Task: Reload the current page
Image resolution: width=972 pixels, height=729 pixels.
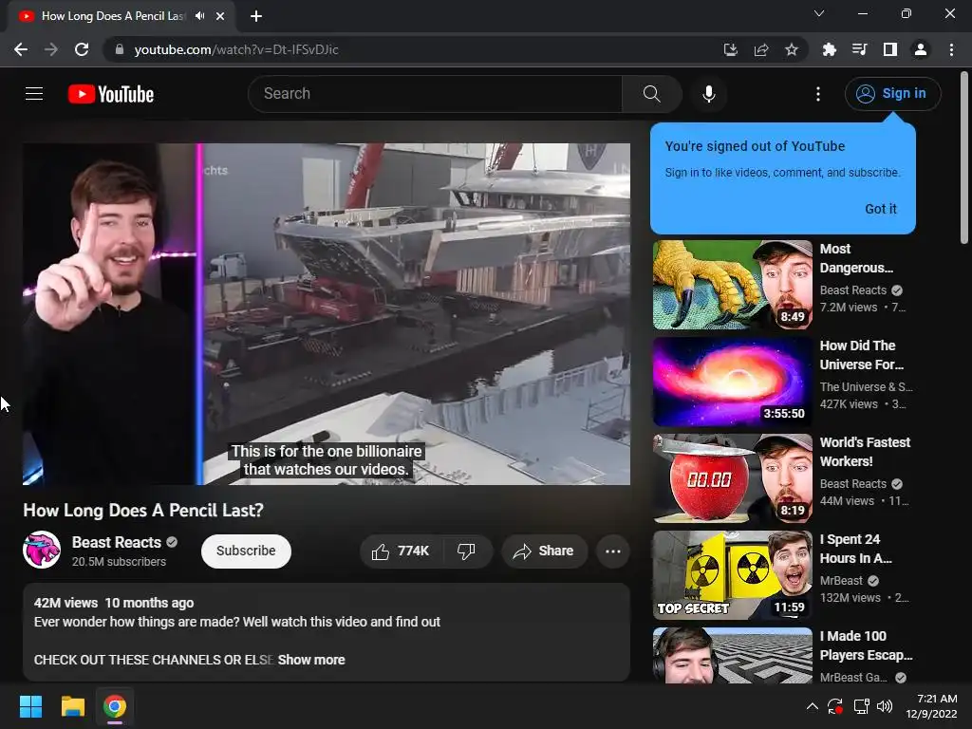Action: coord(82,49)
